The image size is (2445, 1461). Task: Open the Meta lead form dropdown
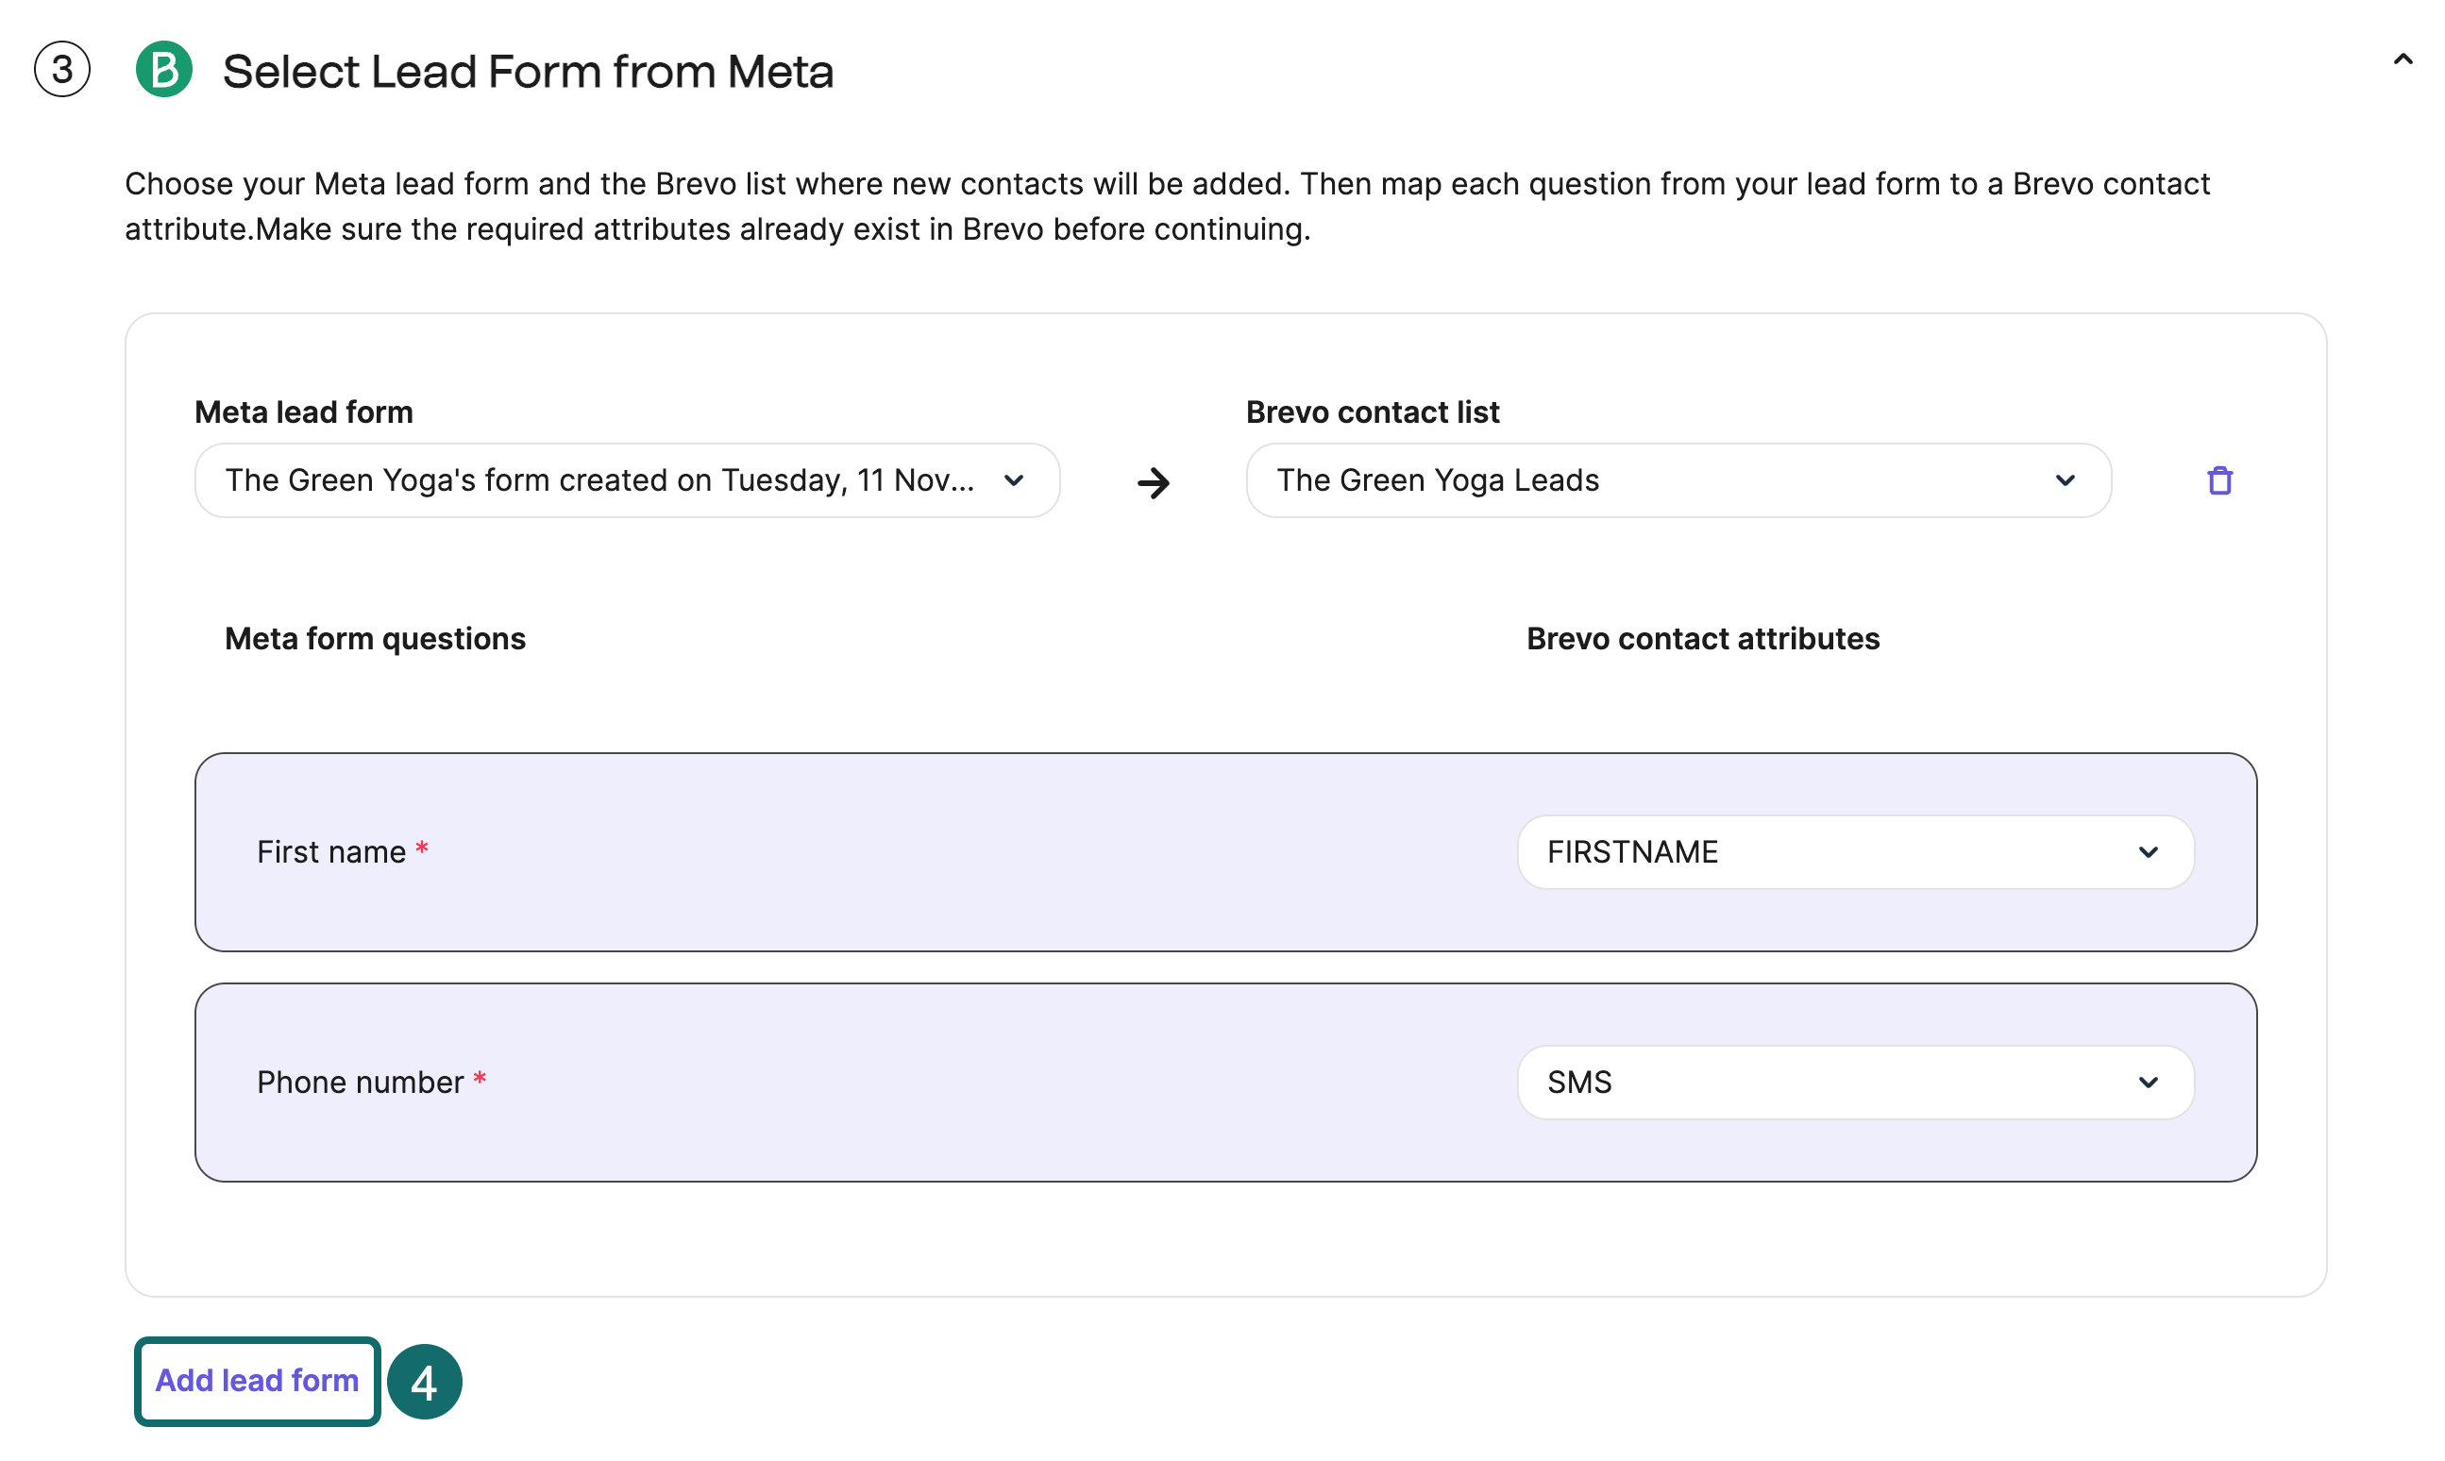point(625,481)
